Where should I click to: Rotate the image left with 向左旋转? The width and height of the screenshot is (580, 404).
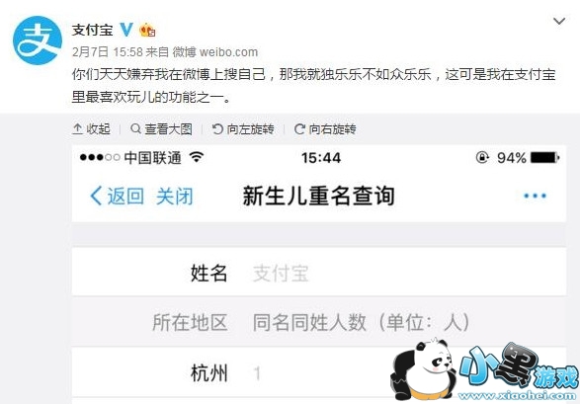tap(243, 129)
